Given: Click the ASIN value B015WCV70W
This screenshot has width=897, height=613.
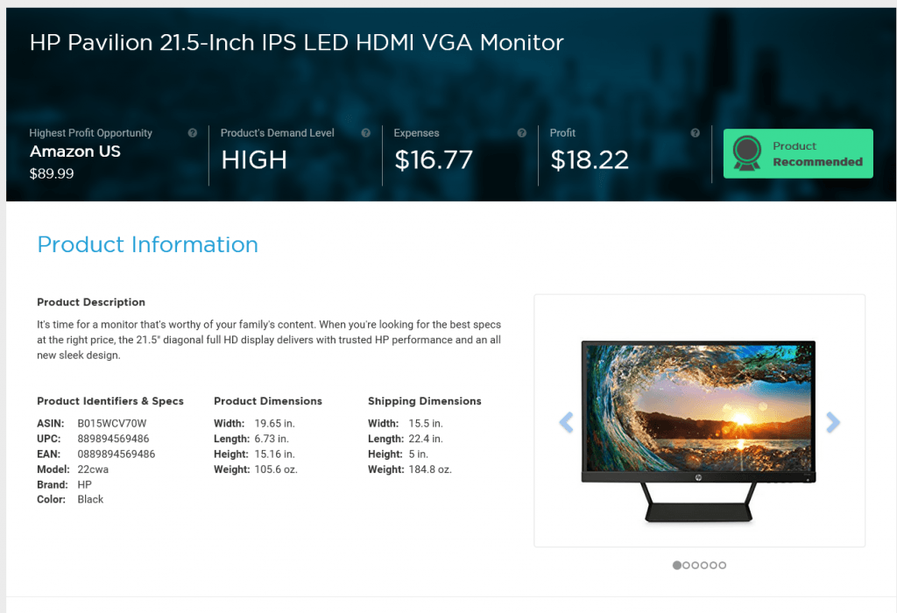Looking at the screenshot, I should 112,423.
